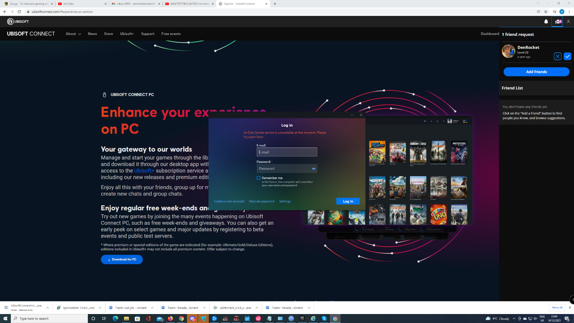Open Firefox from the taskbar
The height and width of the screenshot is (323, 574).
pyautogui.click(x=170, y=318)
